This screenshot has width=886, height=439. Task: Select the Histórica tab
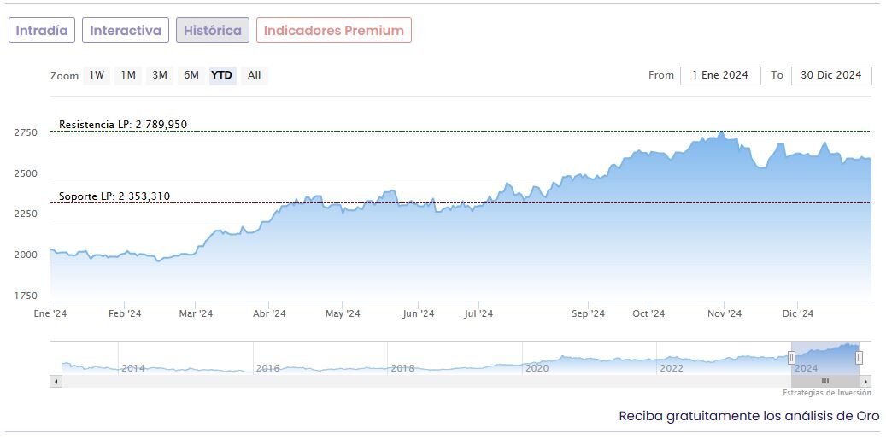[213, 30]
